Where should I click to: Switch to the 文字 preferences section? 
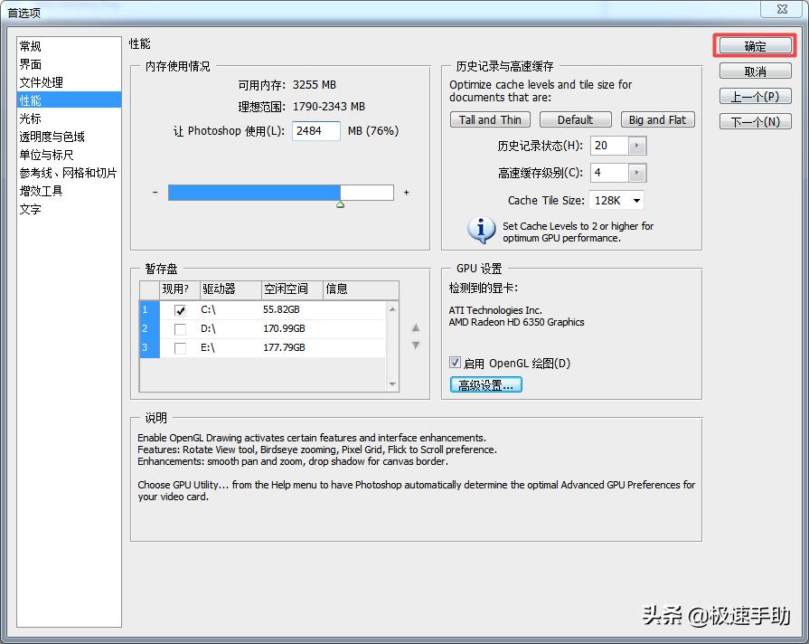(x=28, y=208)
